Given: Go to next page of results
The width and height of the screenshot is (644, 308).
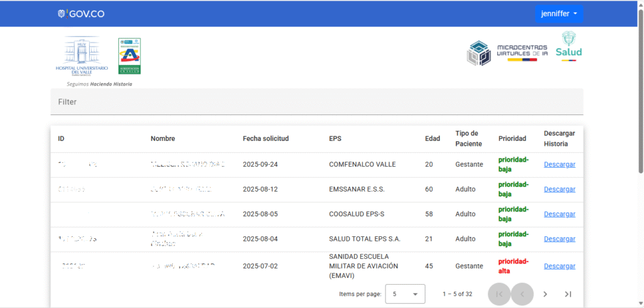Looking at the screenshot, I should [x=545, y=294].
